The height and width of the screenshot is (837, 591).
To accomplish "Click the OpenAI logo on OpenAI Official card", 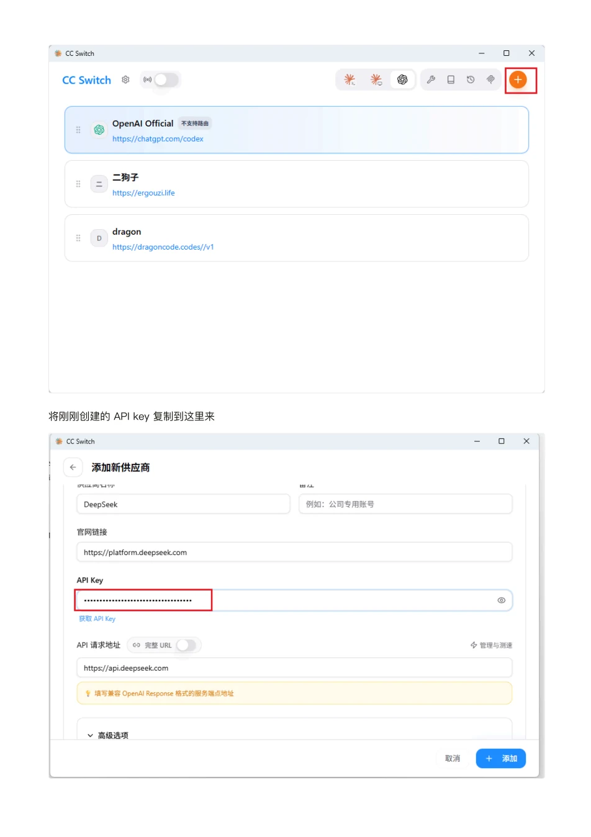I will pos(99,130).
